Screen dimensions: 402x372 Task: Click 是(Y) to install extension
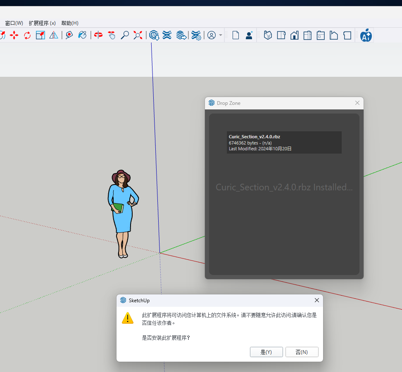(x=266, y=352)
